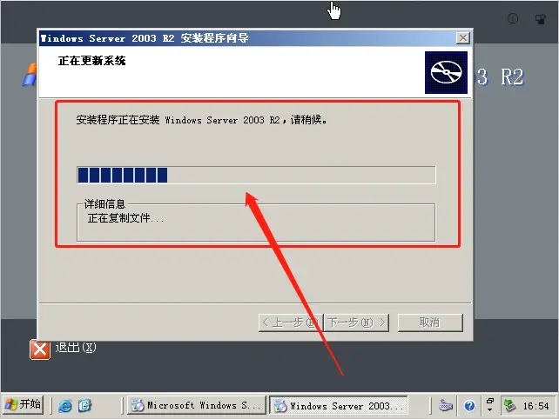Image resolution: width=559 pixels, height=419 pixels.
Task: Click the wizard title bar text
Action: (x=145, y=38)
